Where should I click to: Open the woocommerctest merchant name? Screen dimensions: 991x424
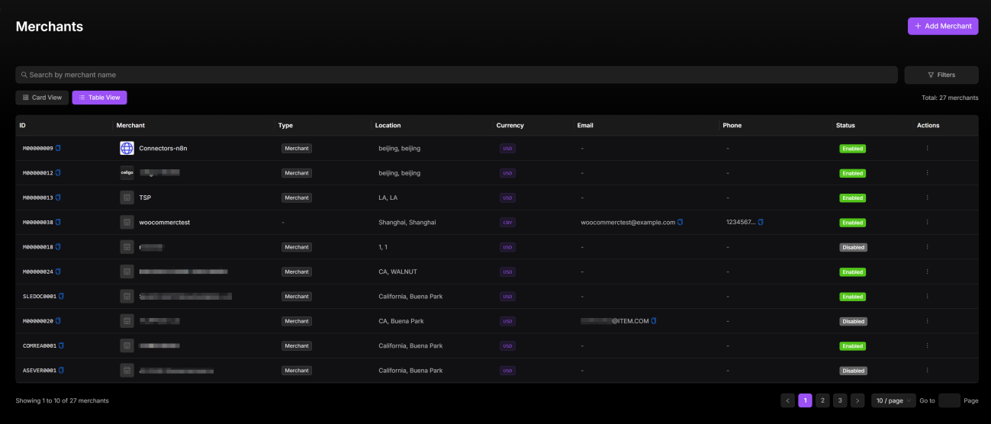(164, 222)
